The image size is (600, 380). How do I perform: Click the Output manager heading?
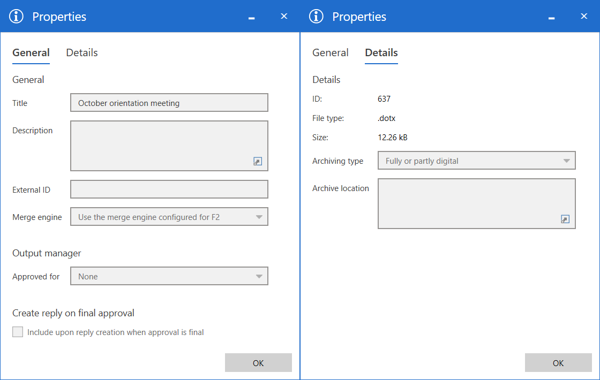click(47, 253)
